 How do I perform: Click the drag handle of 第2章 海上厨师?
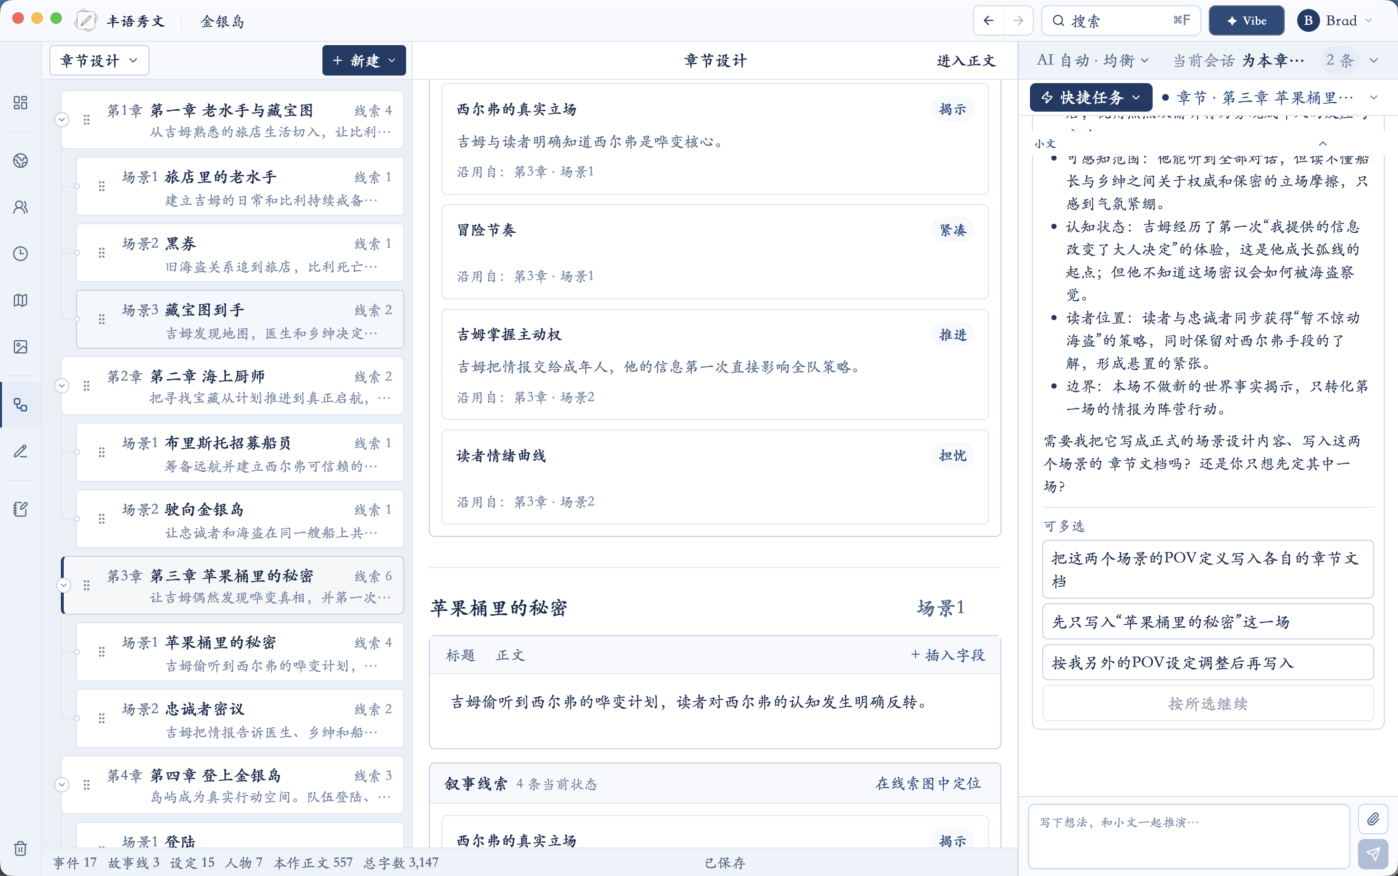pos(87,386)
